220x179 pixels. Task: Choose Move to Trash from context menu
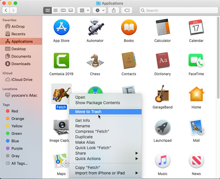tap(88, 112)
